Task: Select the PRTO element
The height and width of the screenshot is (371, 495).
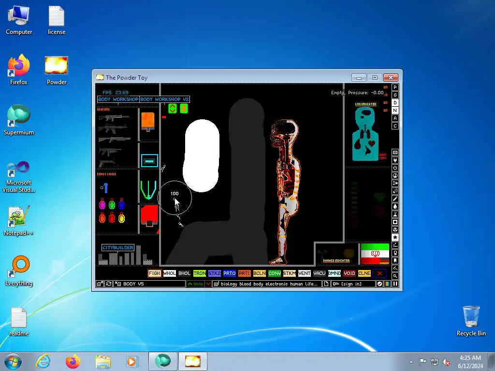Action: click(x=230, y=273)
